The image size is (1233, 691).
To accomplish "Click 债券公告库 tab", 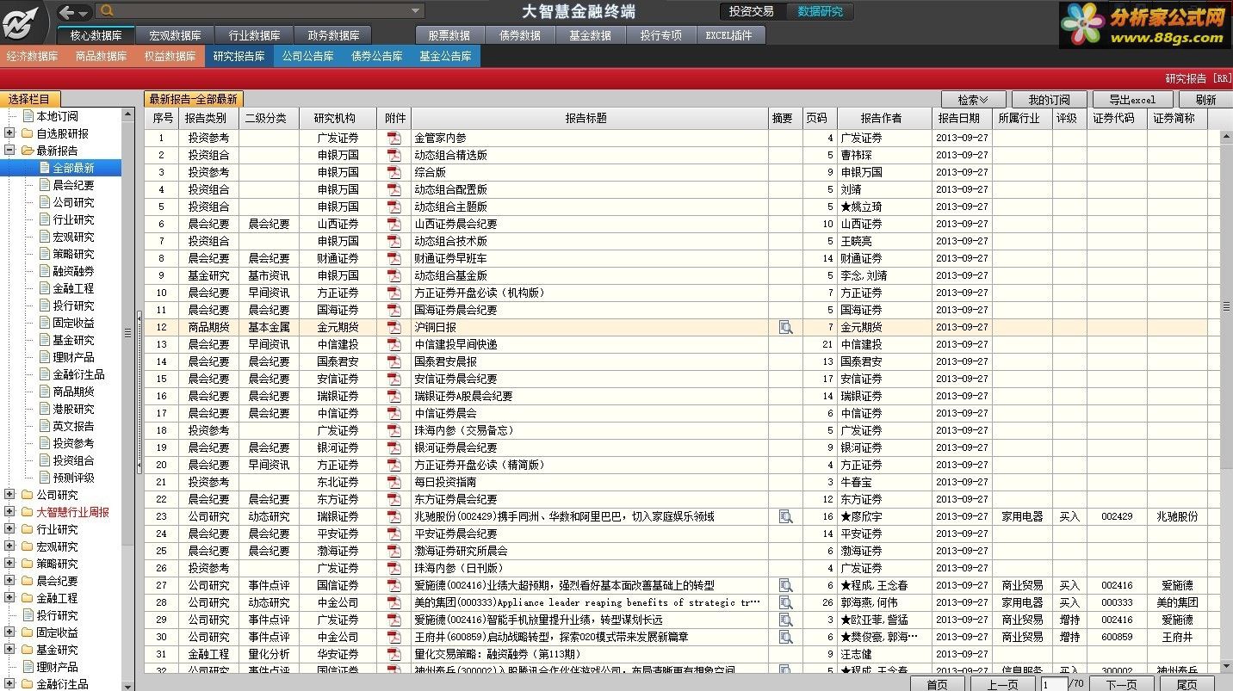I will [376, 56].
